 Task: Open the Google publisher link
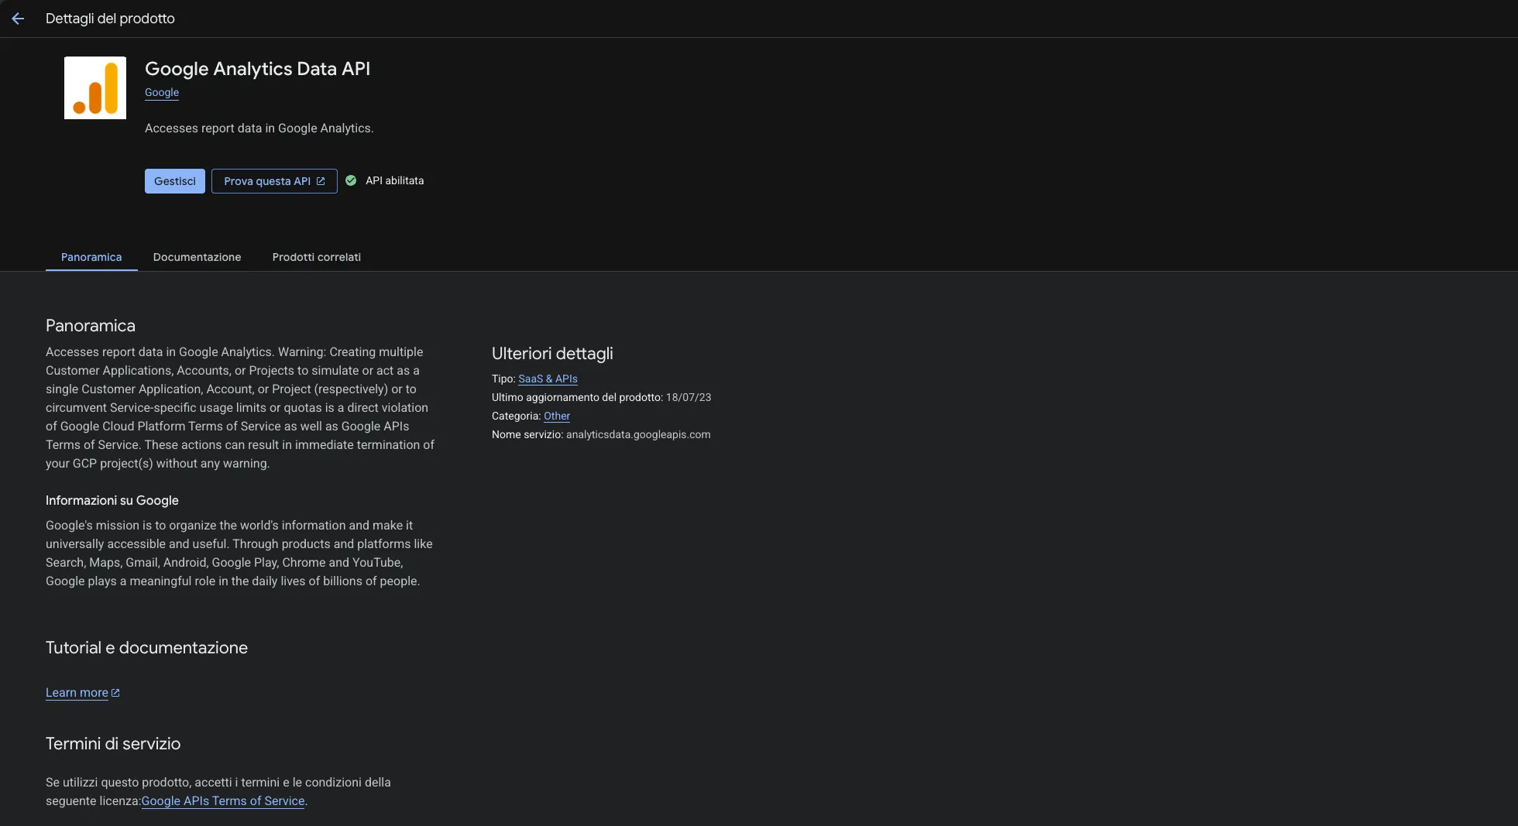tap(162, 92)
